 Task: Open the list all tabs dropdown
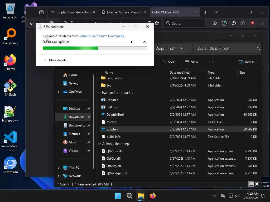(216, 12)
